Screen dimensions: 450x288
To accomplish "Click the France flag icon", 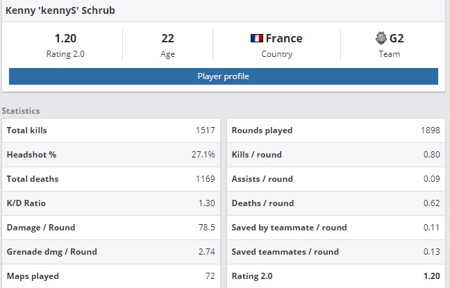I will 256,38.
